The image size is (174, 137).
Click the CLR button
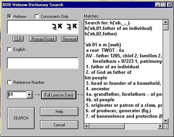click(x=18, y=39)
